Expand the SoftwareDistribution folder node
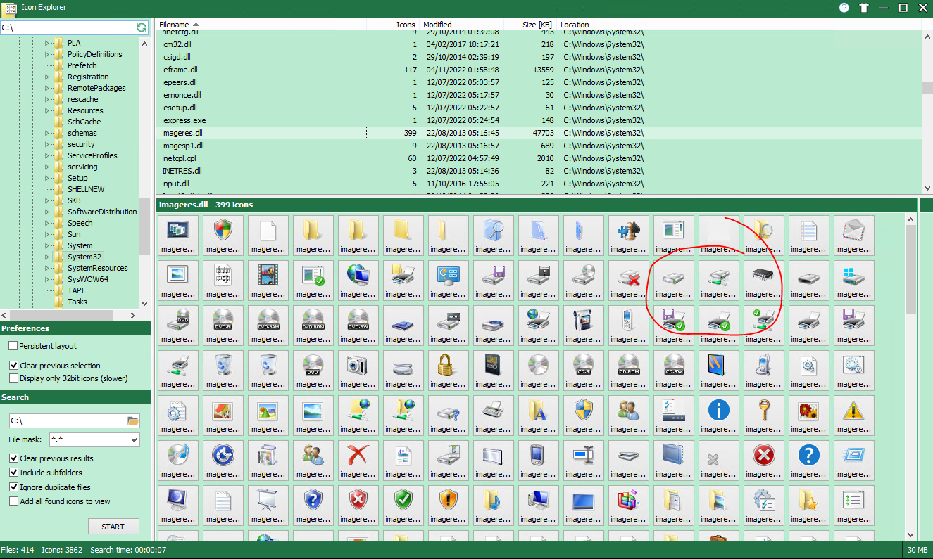This screenshot has width=933, height=559. [47, 212]
